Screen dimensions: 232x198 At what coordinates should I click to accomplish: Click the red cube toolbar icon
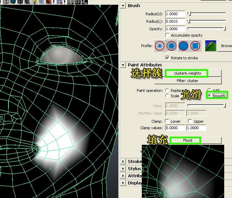pos(49,2)
